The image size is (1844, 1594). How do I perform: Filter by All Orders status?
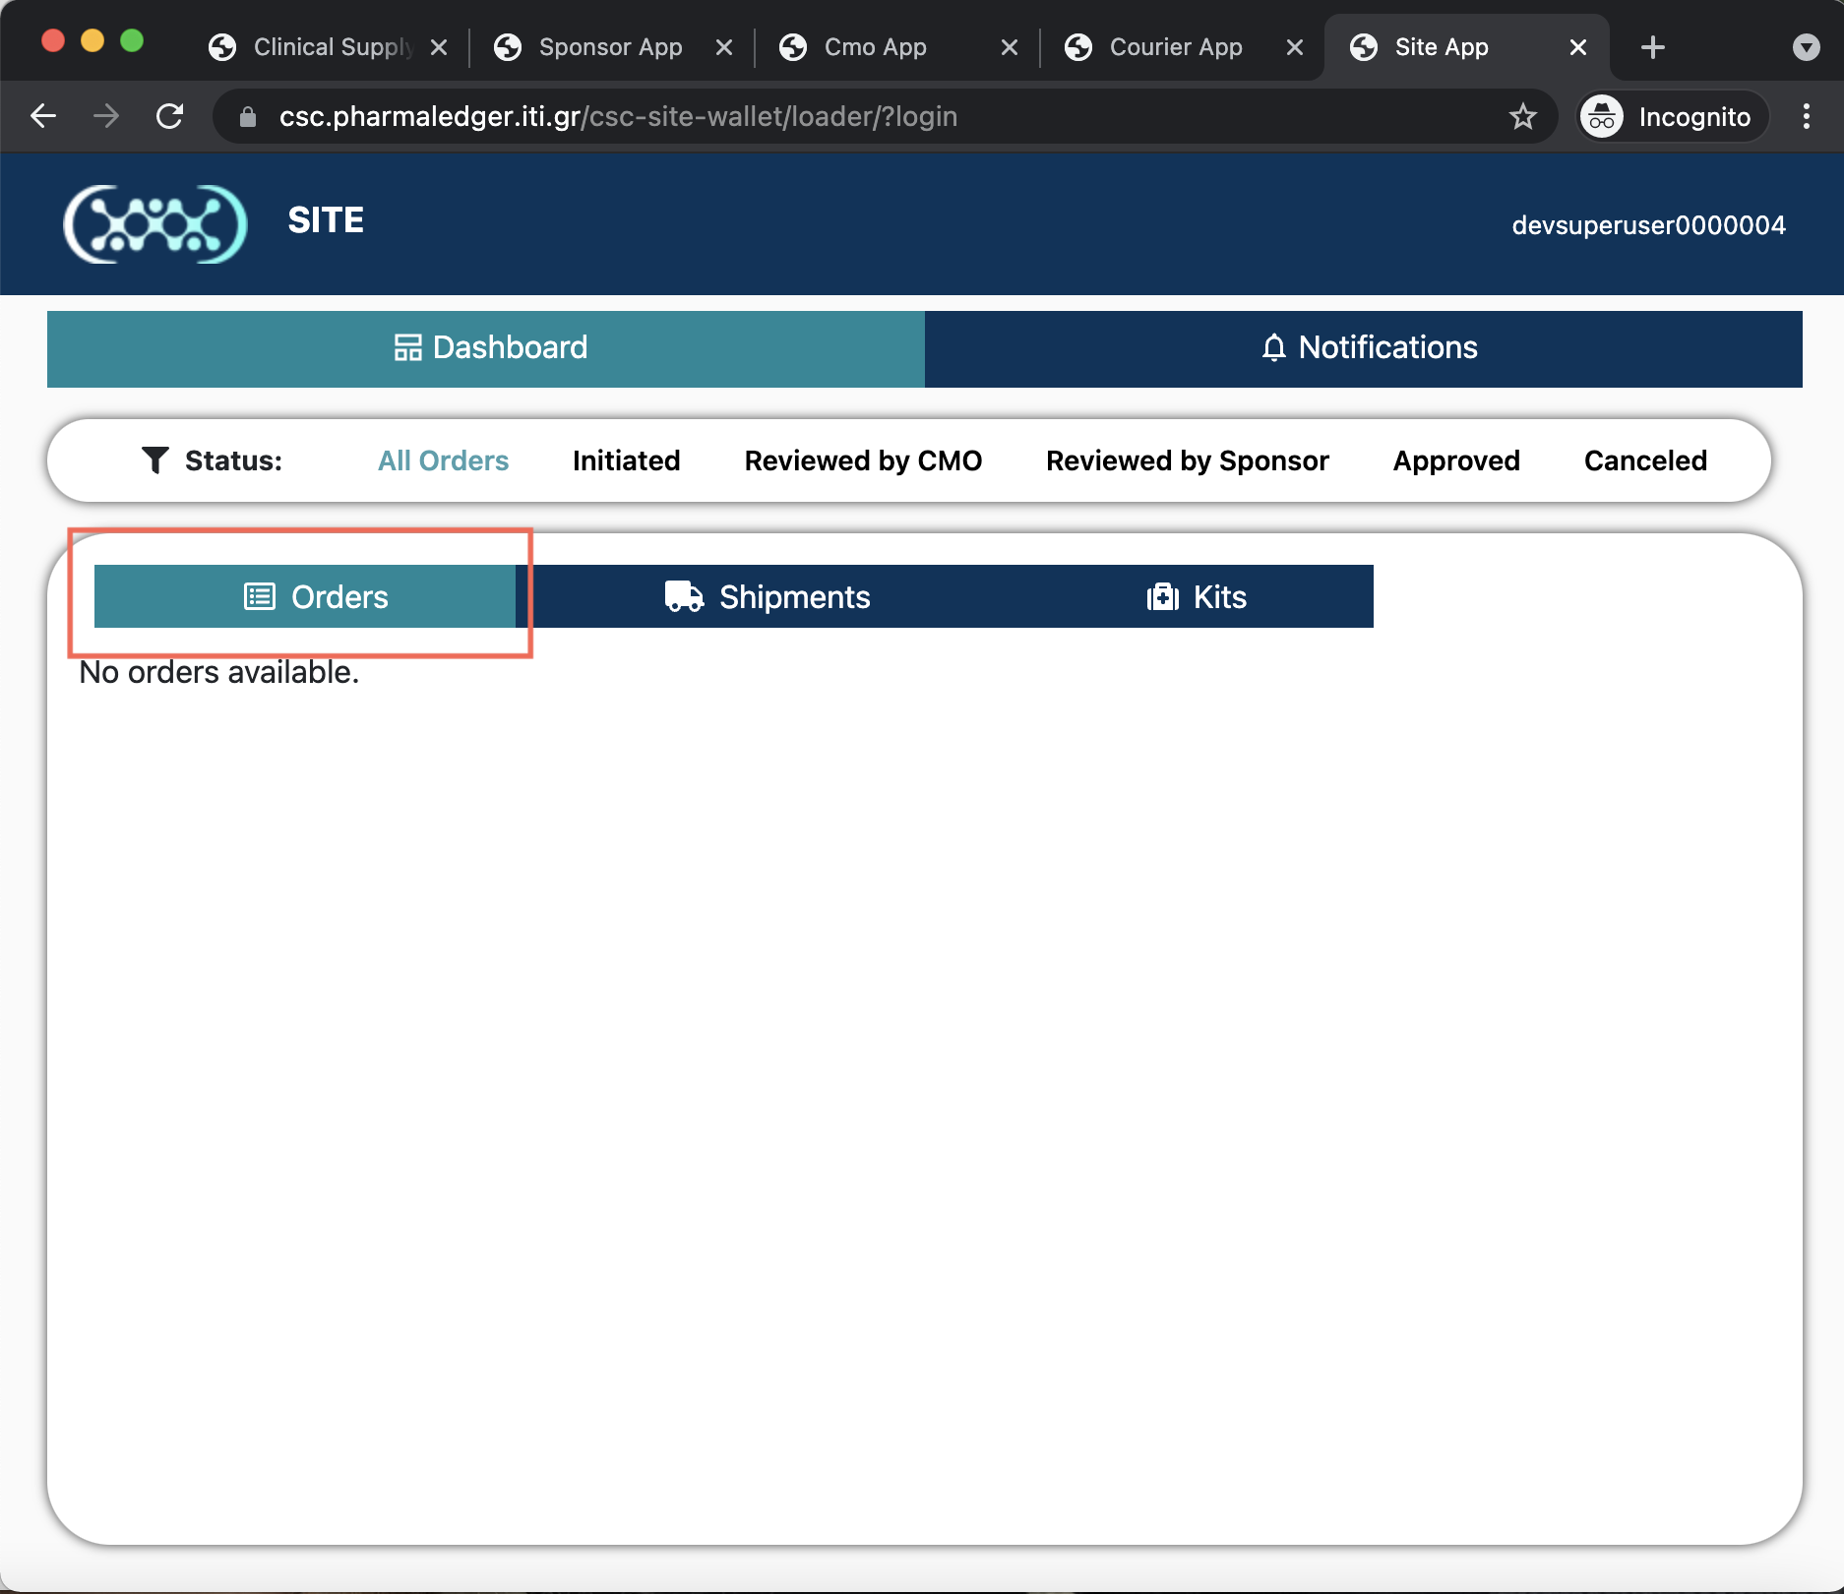[443, 460]
